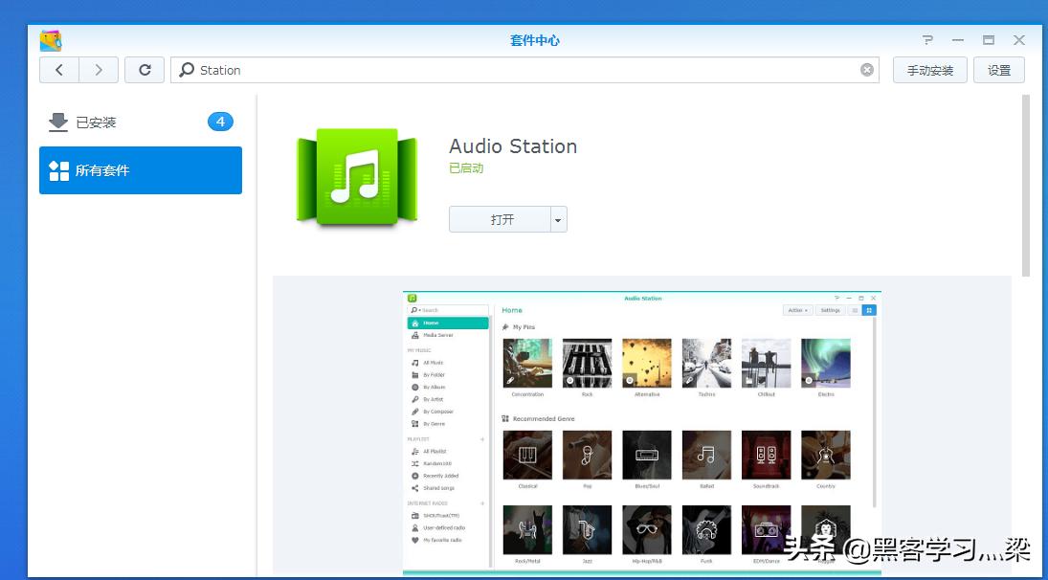The width and height of the screenshot is (1048, 580).
Task: Select 已安装 in the sidebar
Action: point(141,123)
